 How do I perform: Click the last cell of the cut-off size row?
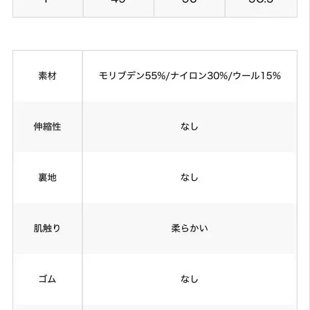tap(260, 7)
